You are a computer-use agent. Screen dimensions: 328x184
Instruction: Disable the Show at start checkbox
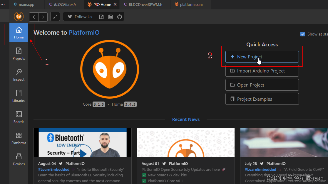pyautogui.click(x=303, y=34)
